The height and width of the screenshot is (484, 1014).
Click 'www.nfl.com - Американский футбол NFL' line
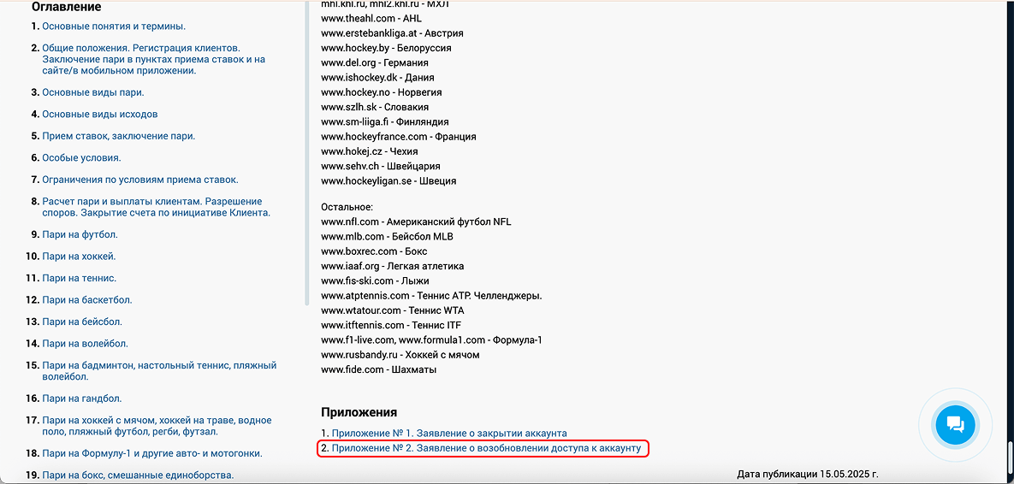tap(416, 222)
